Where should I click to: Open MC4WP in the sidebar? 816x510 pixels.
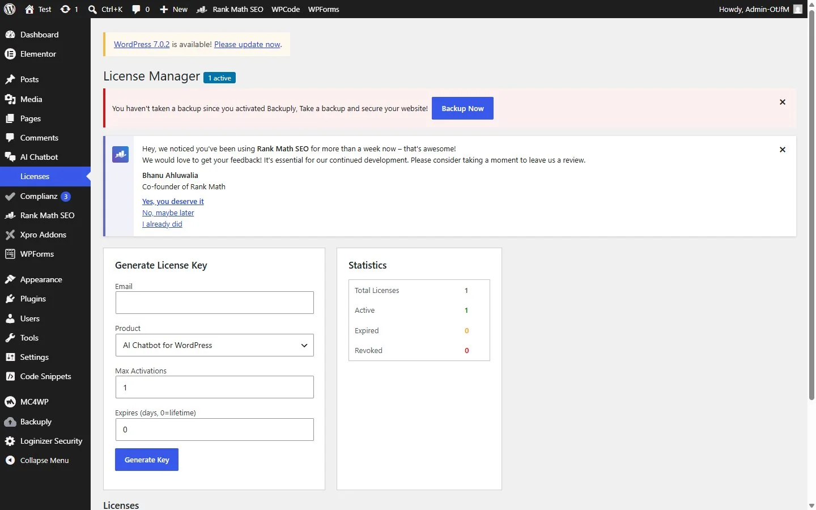click(45, 402)
